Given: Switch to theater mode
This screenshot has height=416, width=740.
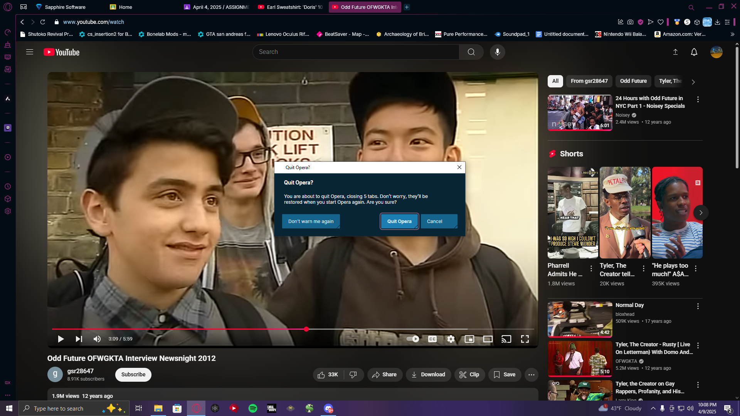Looking at the screenshot, I should (x=488, y=339).
